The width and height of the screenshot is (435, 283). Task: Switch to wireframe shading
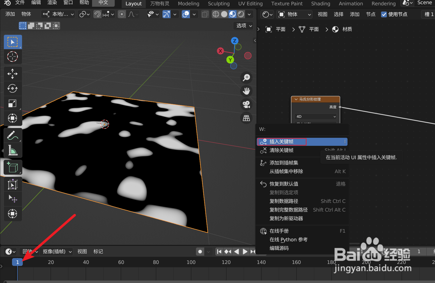point(216,14)
